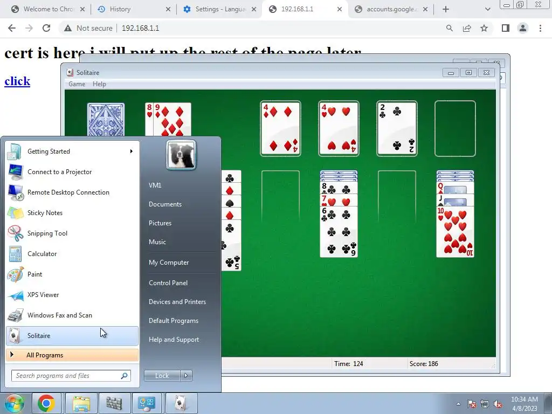Click the Solitaire card icon in Start menu
The image size is (552, 414).
(15, 335)
